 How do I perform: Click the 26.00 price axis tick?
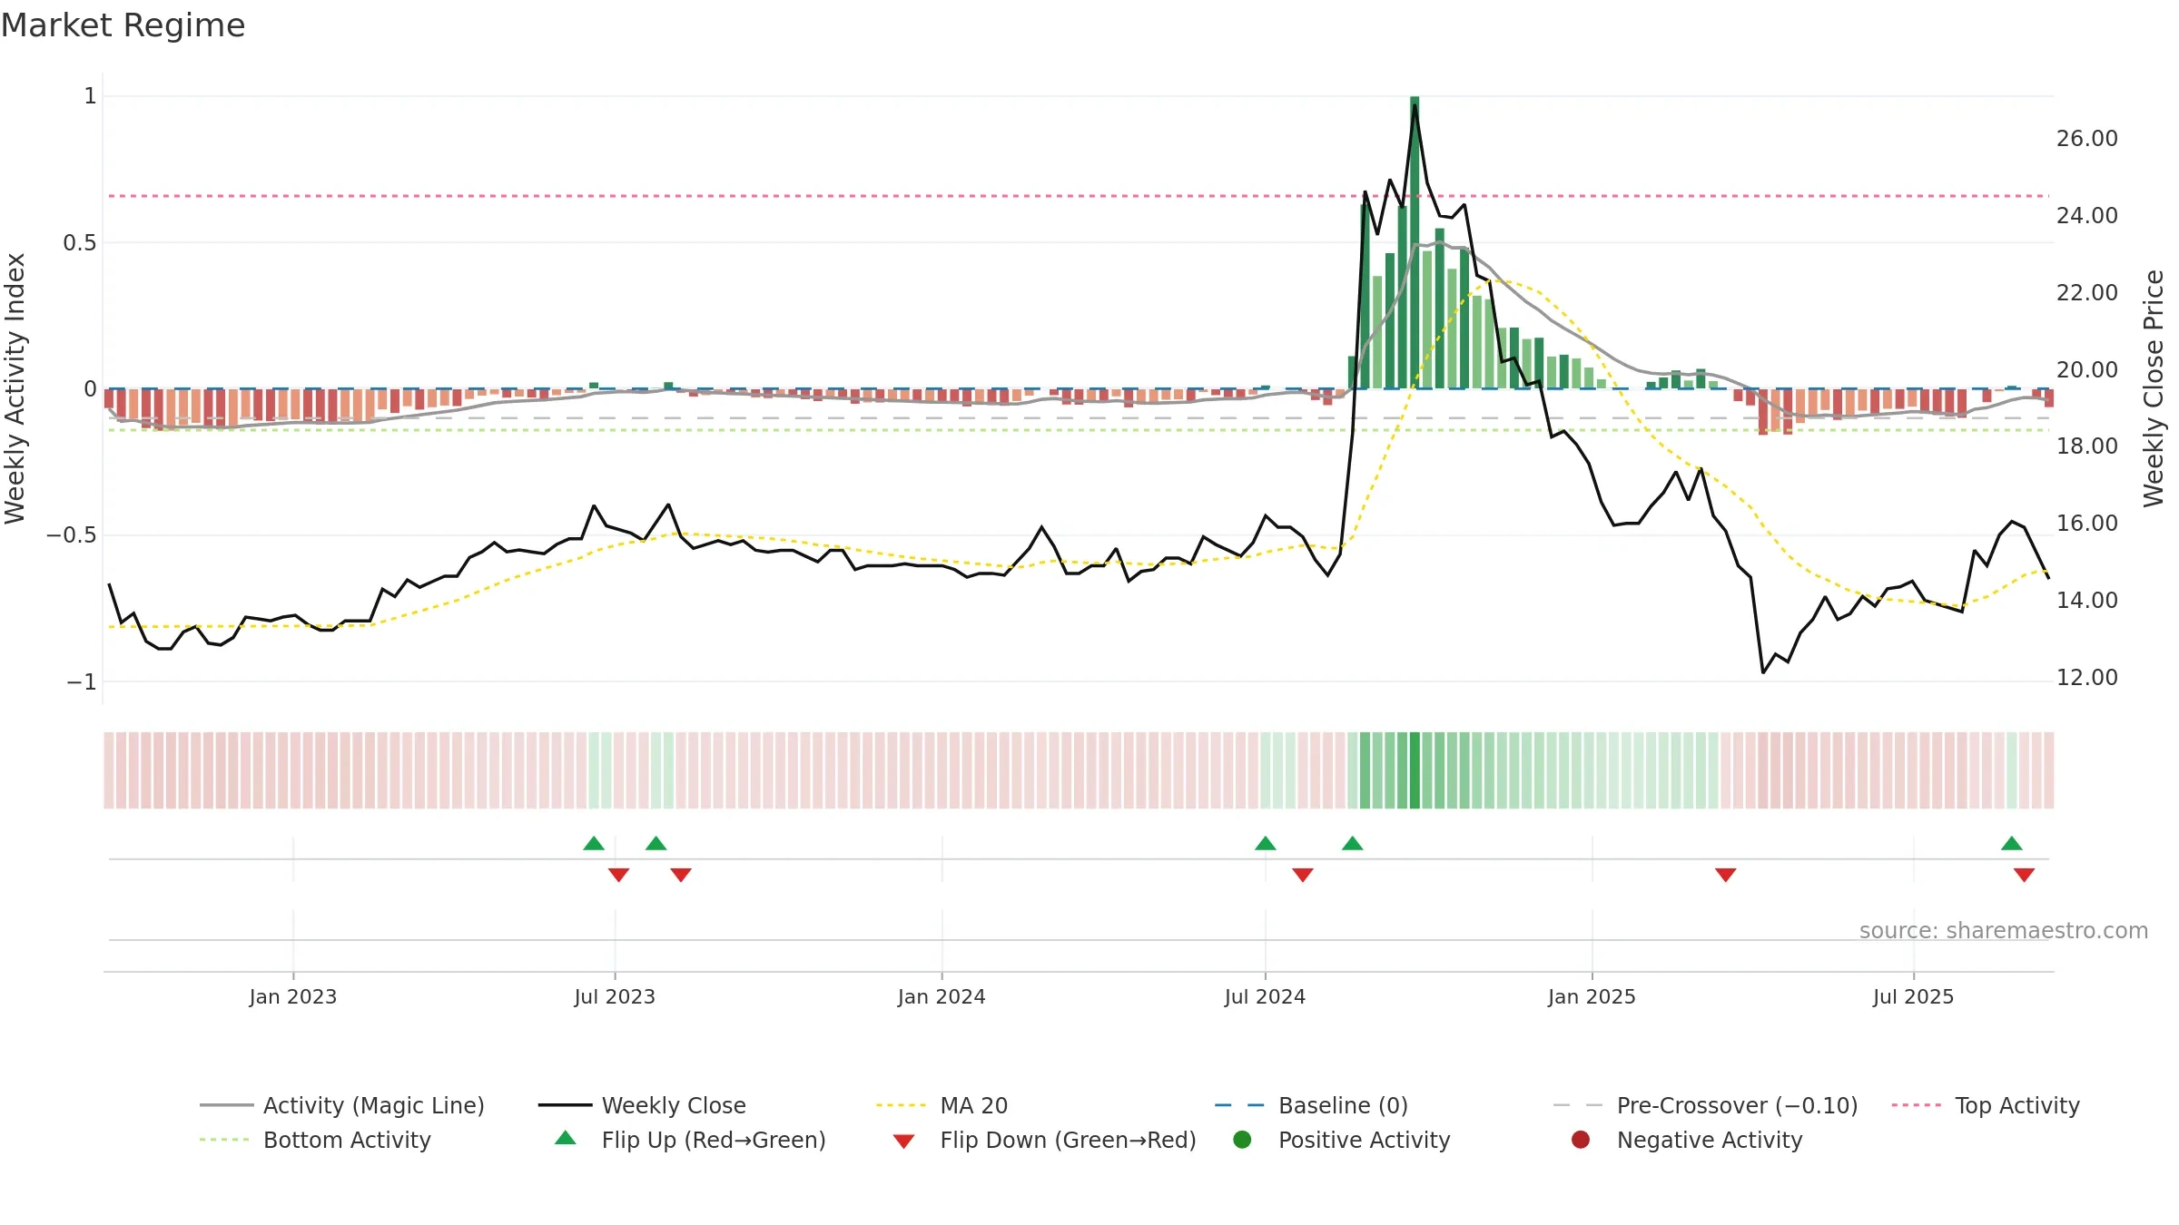(x=2087, y=139)
